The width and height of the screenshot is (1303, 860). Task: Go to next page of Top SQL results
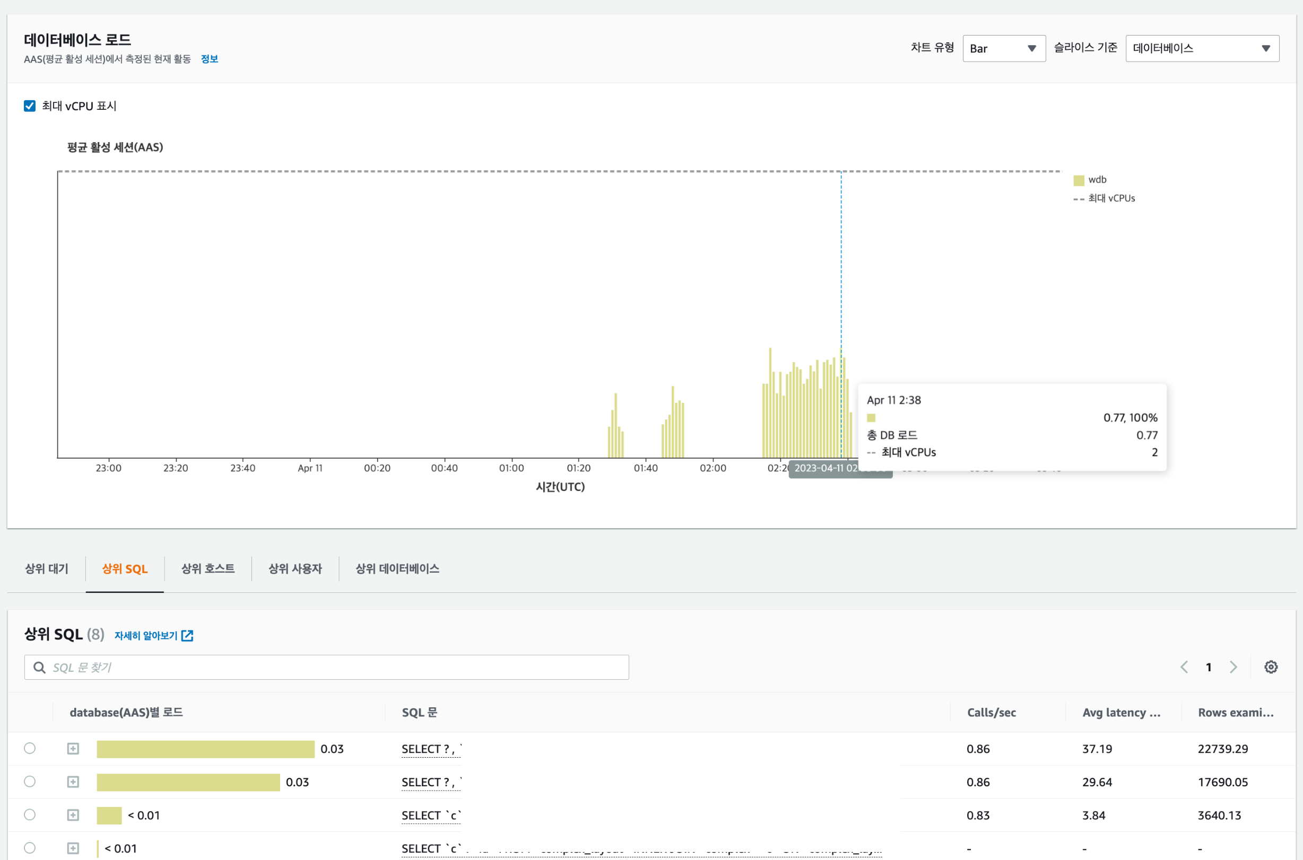1233,667
